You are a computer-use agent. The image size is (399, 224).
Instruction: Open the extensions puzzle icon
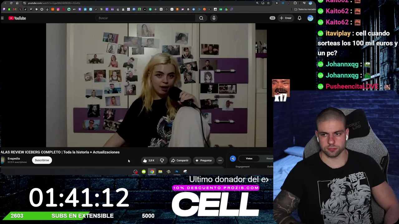[295, 3]
